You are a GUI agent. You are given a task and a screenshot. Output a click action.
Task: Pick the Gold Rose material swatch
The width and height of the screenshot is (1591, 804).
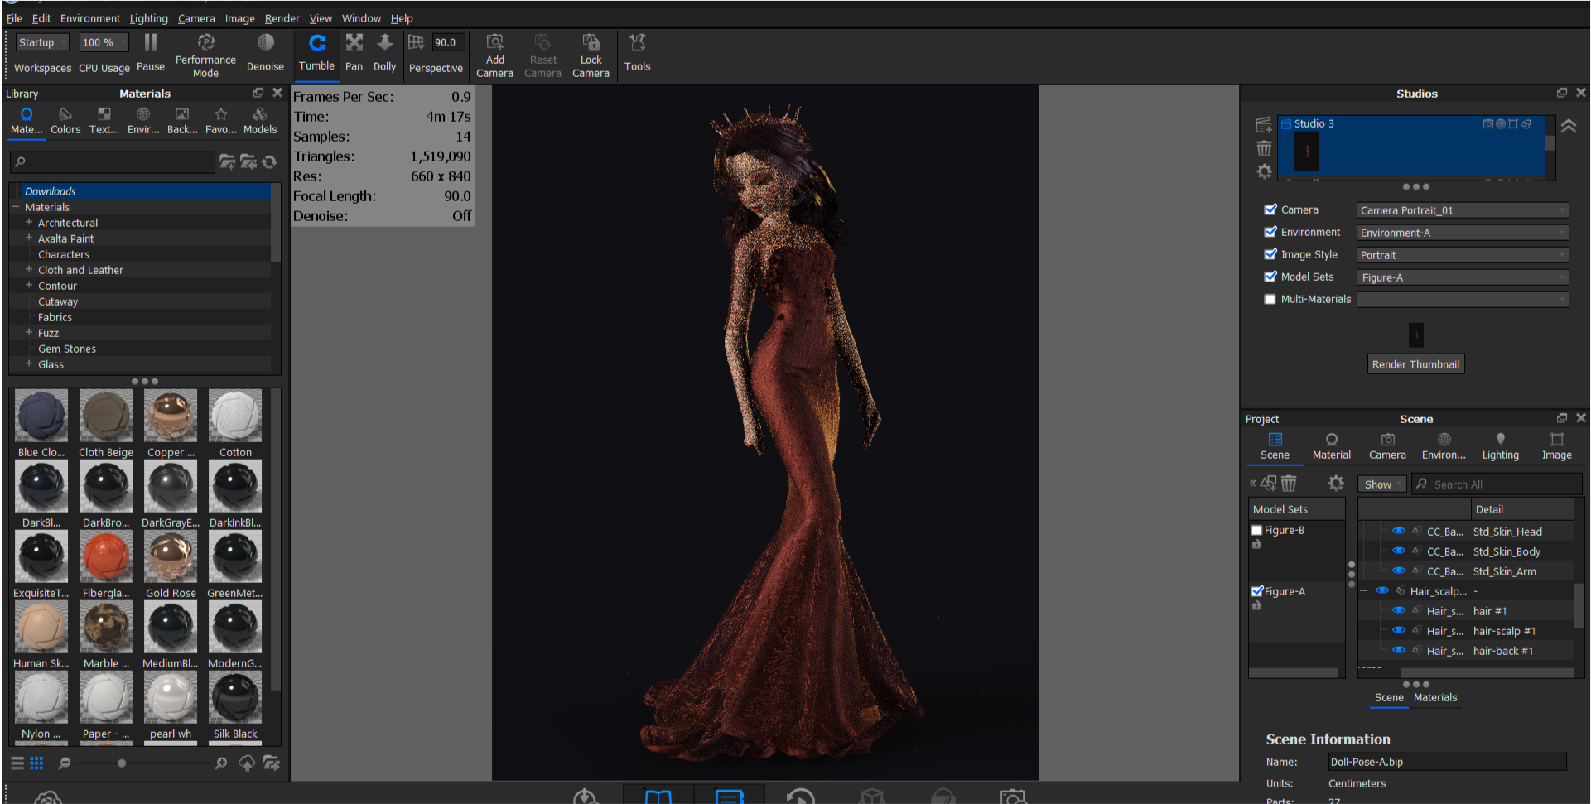click(171, 556)
